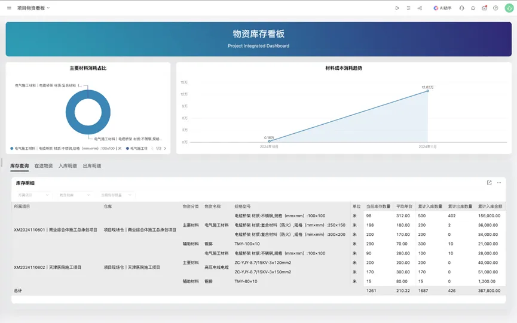Switch to the 出库明细 tab

click(91, 166)
